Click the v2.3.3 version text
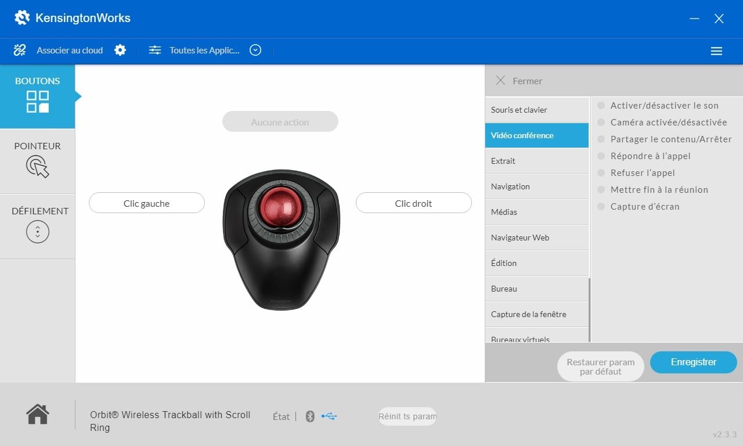The image size is (743, 446). pos(724,434)
